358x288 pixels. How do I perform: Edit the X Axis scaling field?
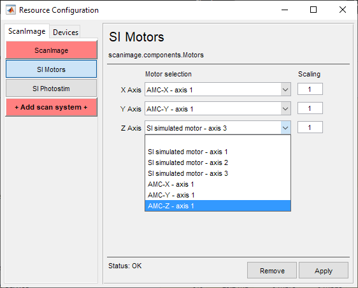(310, 89)
